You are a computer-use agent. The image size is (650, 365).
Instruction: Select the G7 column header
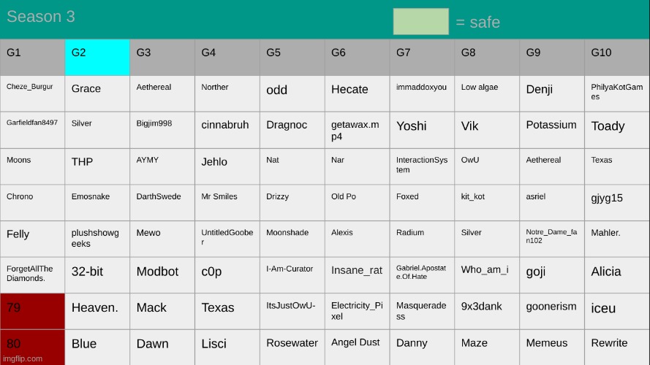click(422, 57)
